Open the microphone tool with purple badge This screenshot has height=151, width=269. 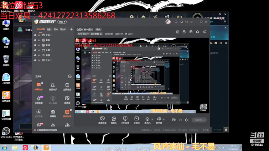[x=39, y=100]
